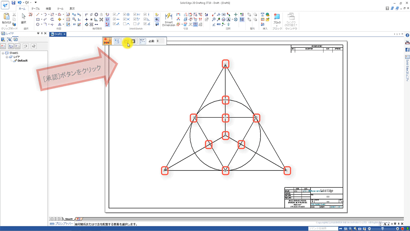Open the line tool dropdown arrow
410x231 pixels.
coord(42,15)
